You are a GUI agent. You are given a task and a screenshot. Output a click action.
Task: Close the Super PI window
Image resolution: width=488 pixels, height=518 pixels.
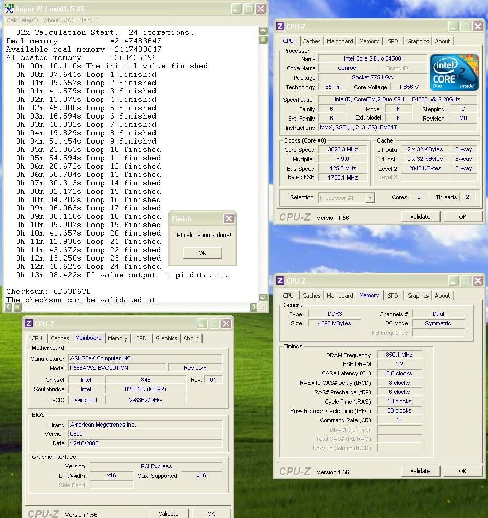click(260, 8)
